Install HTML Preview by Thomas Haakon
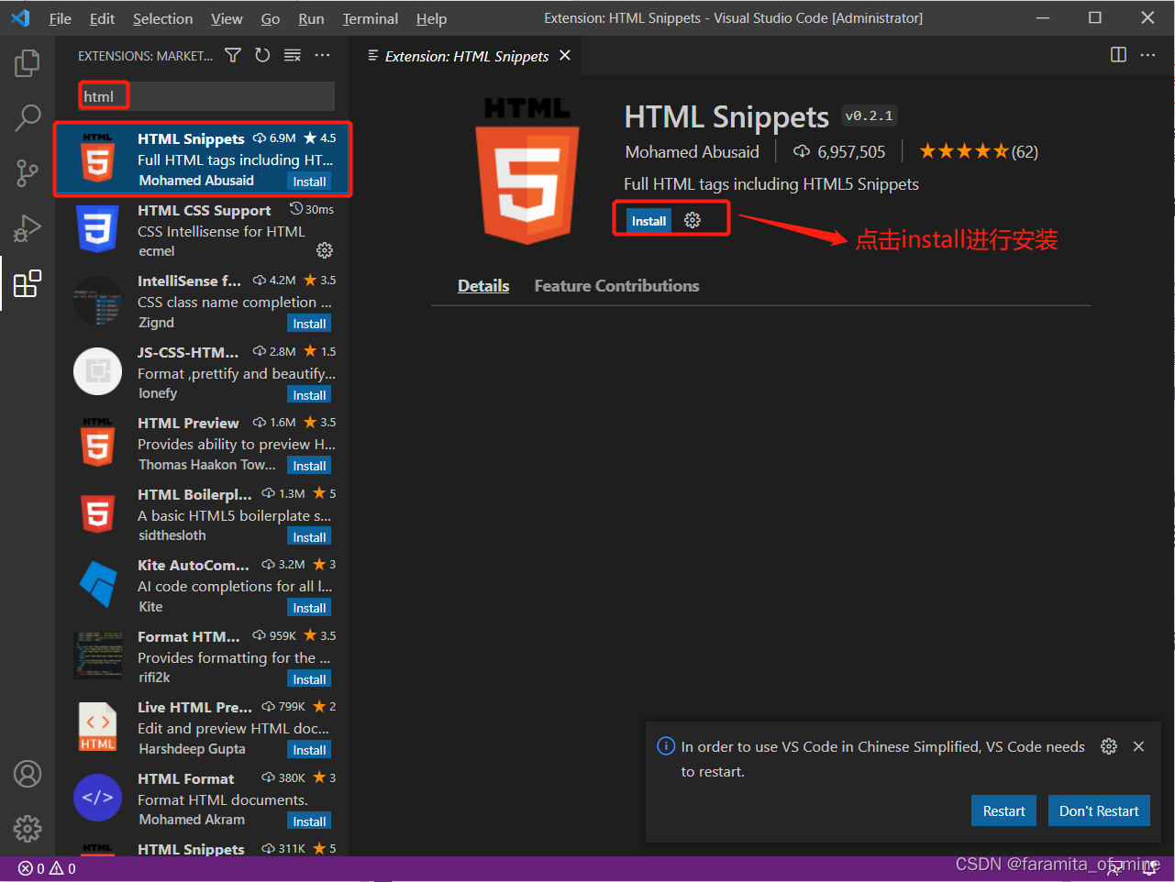The image size is (1175, 882). (309, 466)
